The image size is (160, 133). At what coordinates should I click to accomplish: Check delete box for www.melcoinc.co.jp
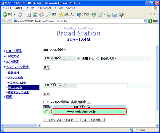47,112
